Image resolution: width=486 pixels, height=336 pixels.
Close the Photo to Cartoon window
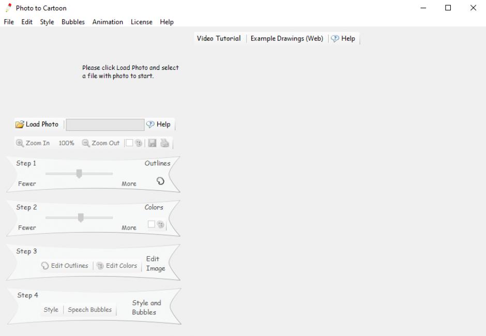473,8
